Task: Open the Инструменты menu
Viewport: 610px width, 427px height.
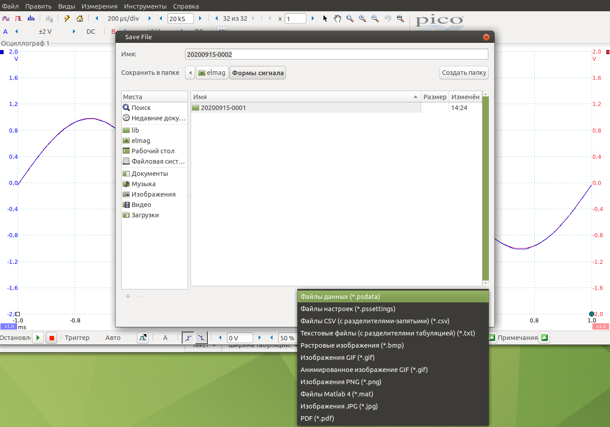Action: 145,6
